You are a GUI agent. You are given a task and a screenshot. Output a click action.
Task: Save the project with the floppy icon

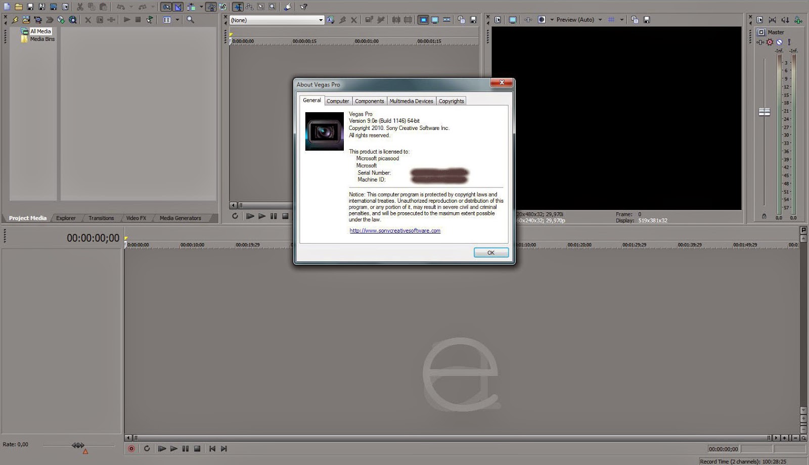click(x=30, y=7)
